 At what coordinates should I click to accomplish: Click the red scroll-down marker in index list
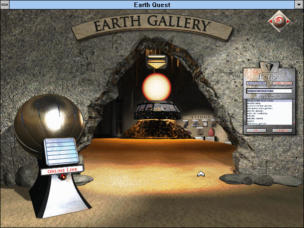[x=294, y=123]
